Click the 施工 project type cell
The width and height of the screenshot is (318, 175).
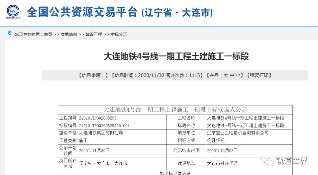click(x=122, y=141)
